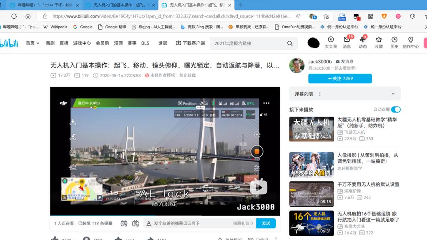
Task: Open 弹幕列表 three-dot options menu
Action: pos(320,94)
